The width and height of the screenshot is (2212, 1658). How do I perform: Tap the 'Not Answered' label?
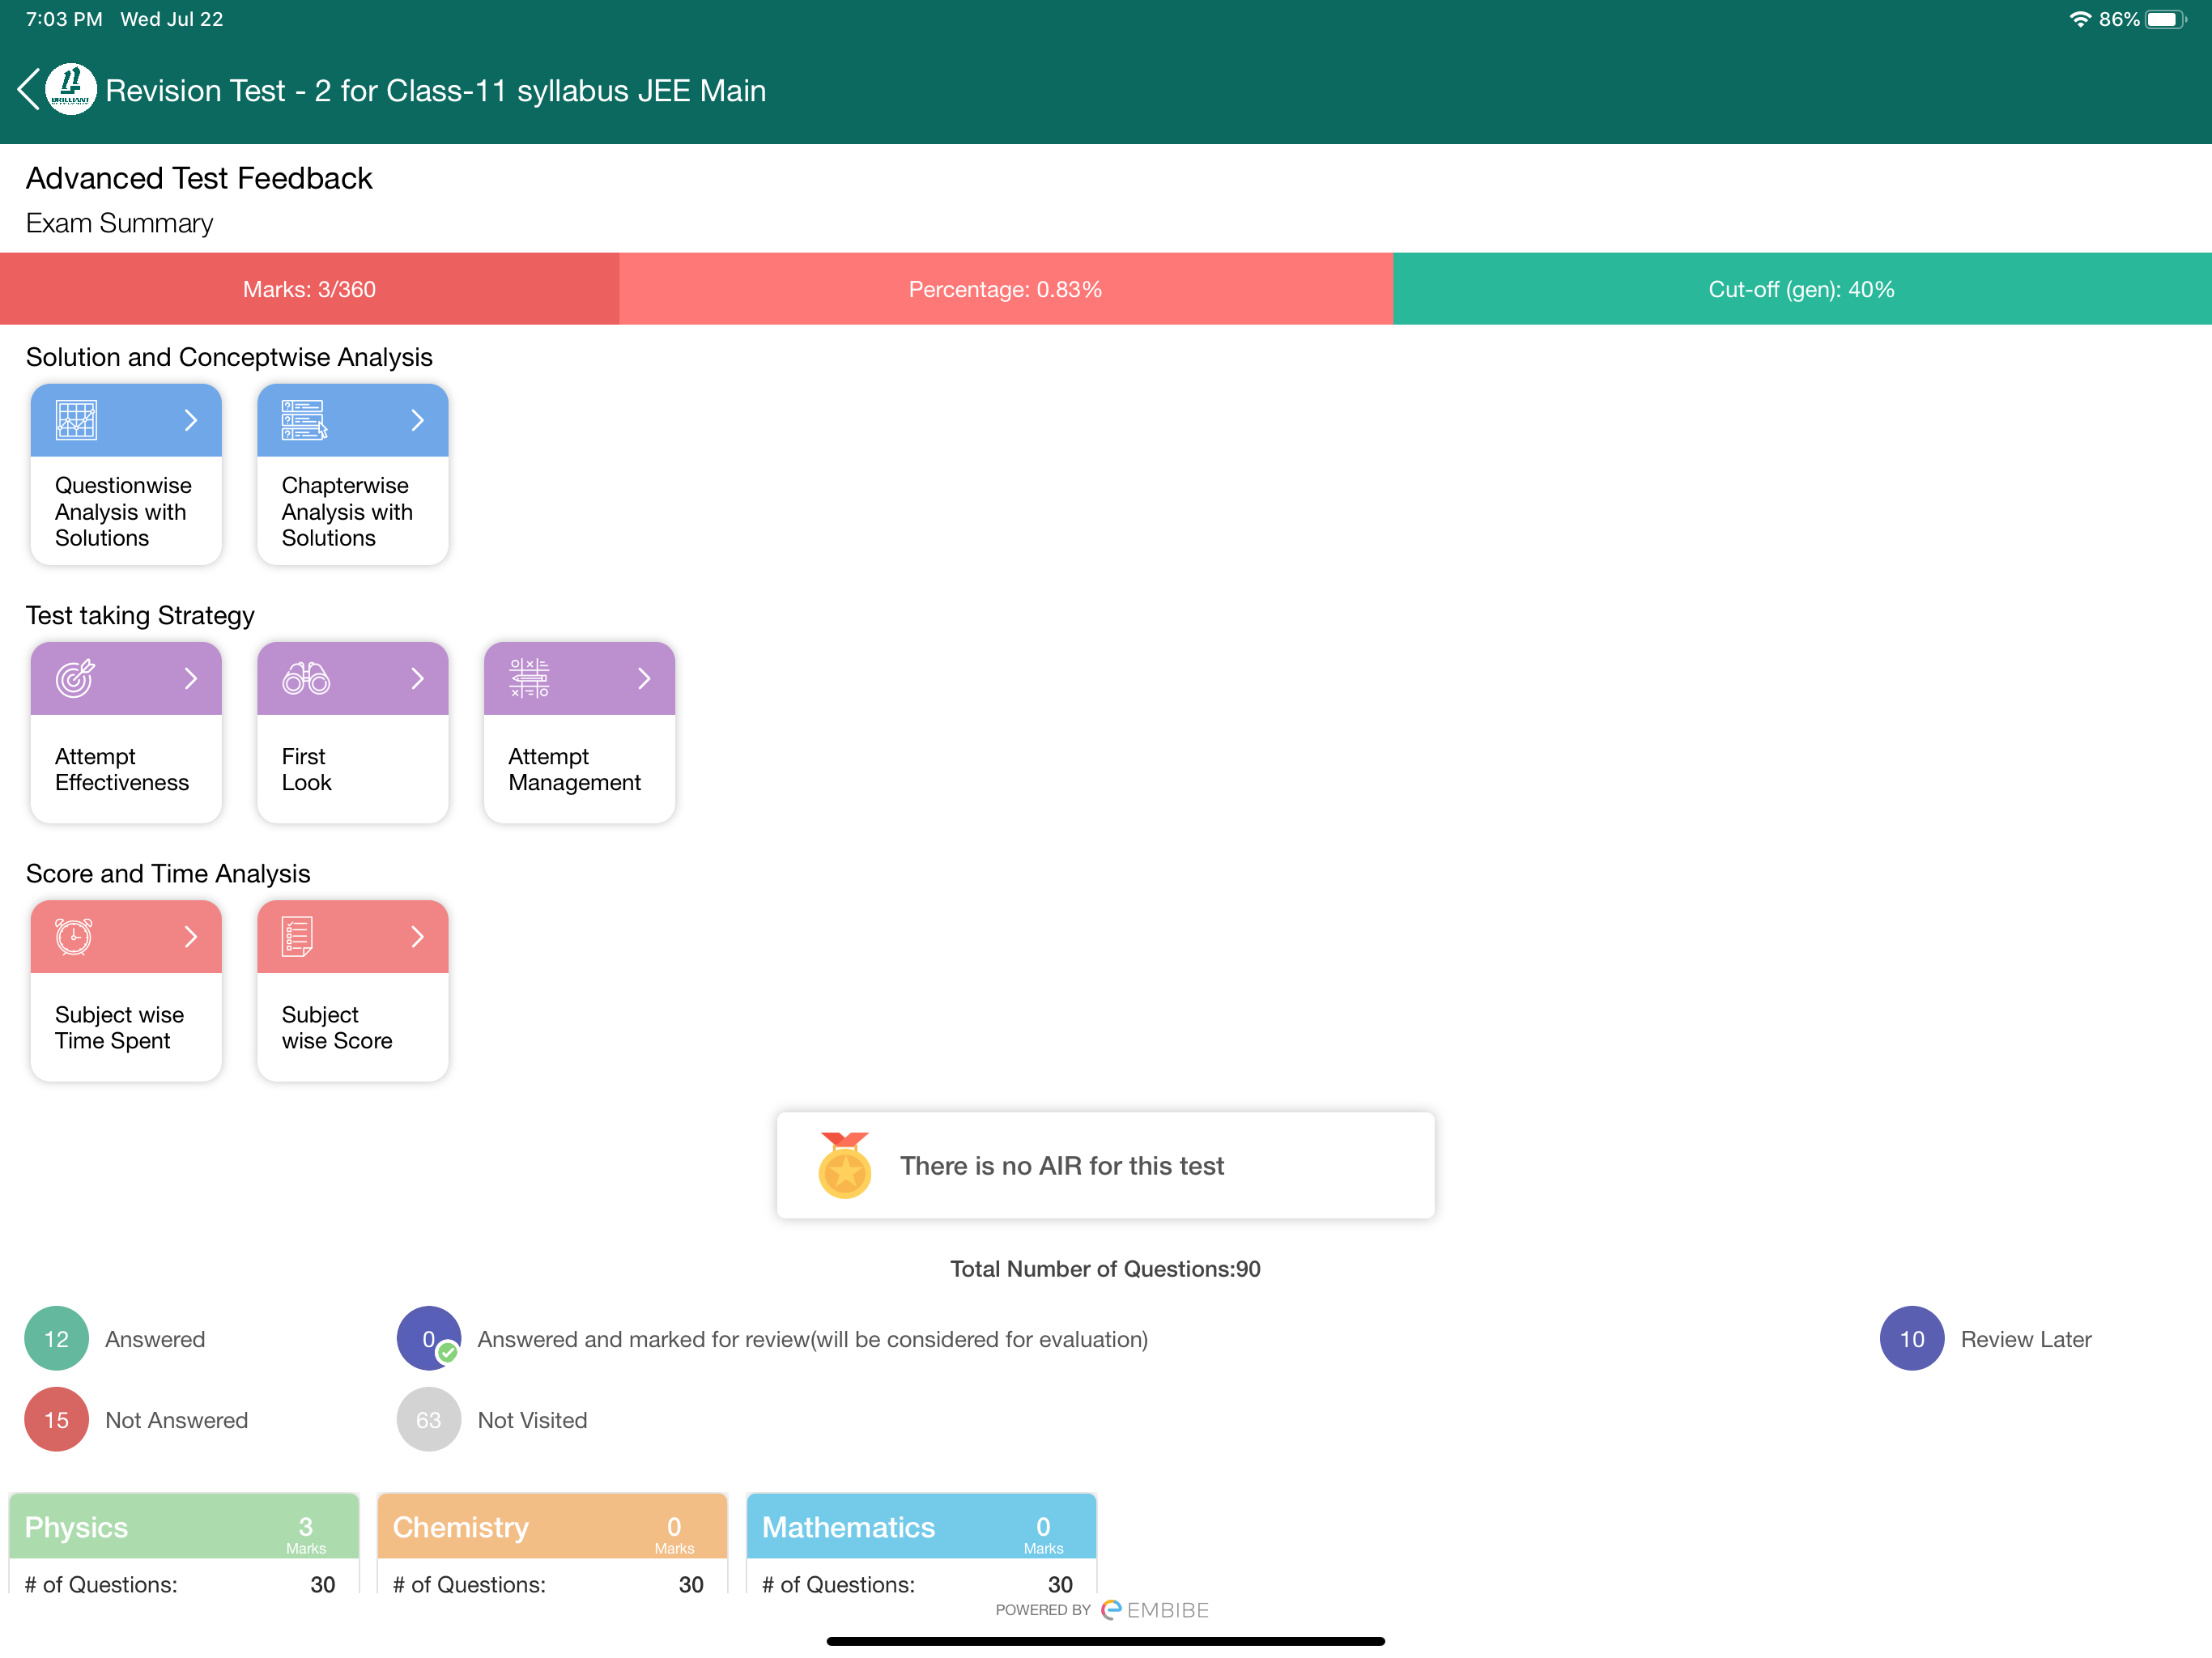click(176, 1420)
